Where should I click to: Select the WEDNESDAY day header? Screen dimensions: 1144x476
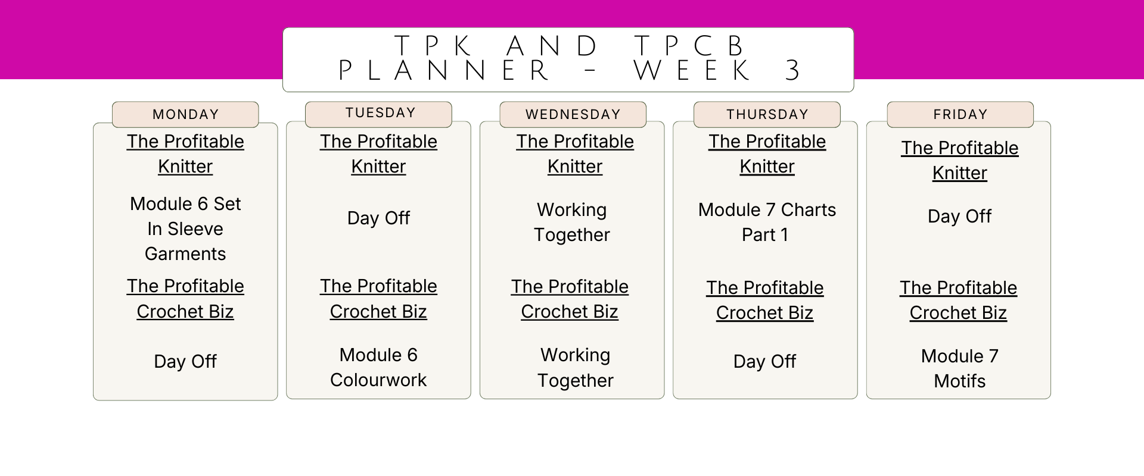click(x=573, y=114)
